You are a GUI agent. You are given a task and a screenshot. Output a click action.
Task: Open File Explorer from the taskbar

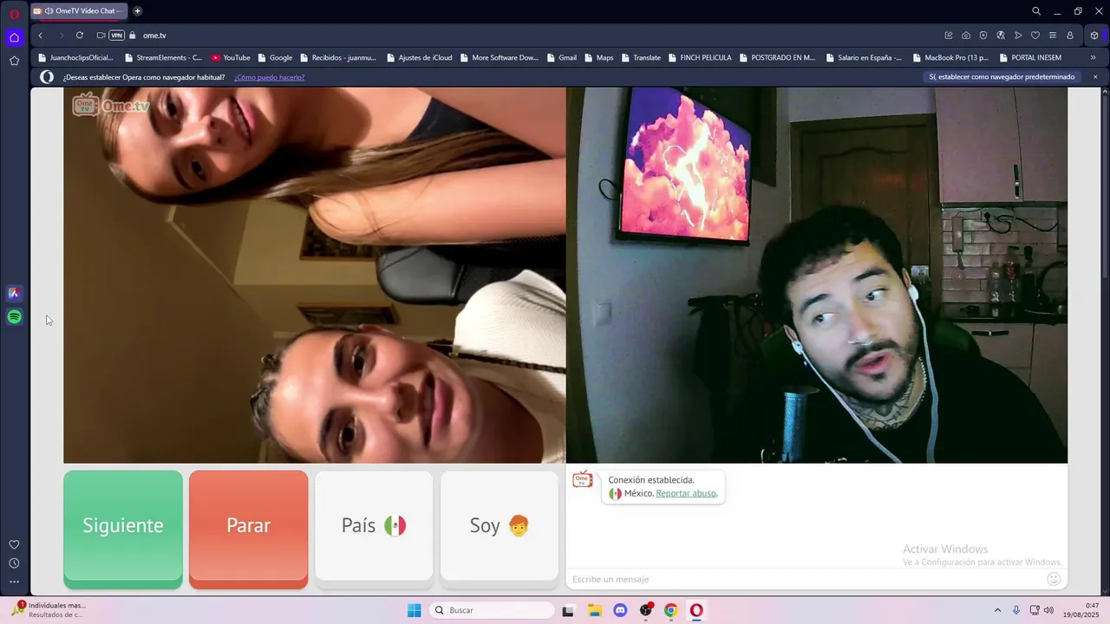(x=595, y=610)
